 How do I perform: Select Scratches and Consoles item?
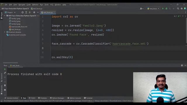(16, 35)
